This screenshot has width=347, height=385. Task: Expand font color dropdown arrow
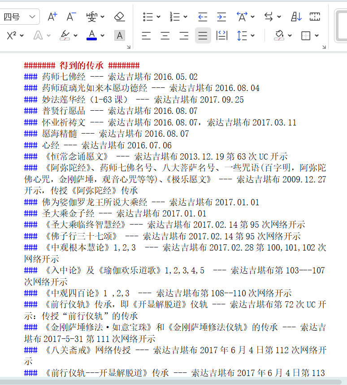click(102, 35)
